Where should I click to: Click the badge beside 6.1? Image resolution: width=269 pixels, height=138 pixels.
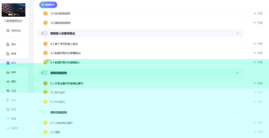click(45, 123)
